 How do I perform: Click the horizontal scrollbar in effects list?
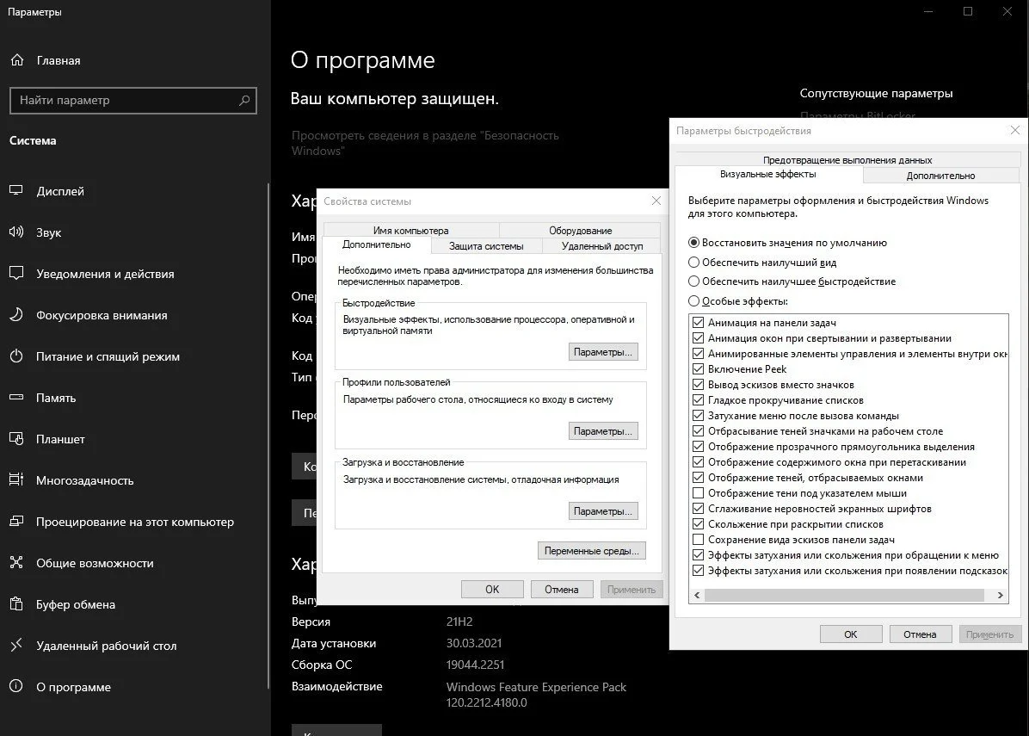click(844, 595)
